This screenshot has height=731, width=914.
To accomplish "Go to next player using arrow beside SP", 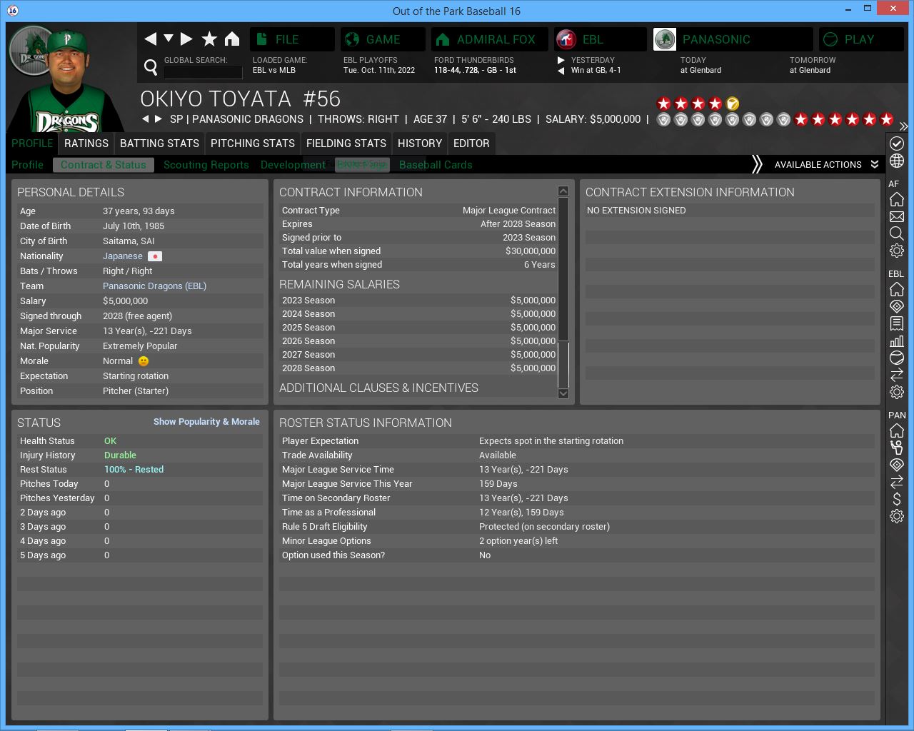I will coord(159,119).
